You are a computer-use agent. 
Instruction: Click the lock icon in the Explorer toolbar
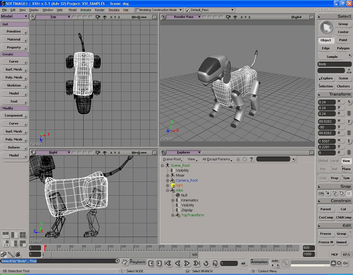tap(238, 159)
